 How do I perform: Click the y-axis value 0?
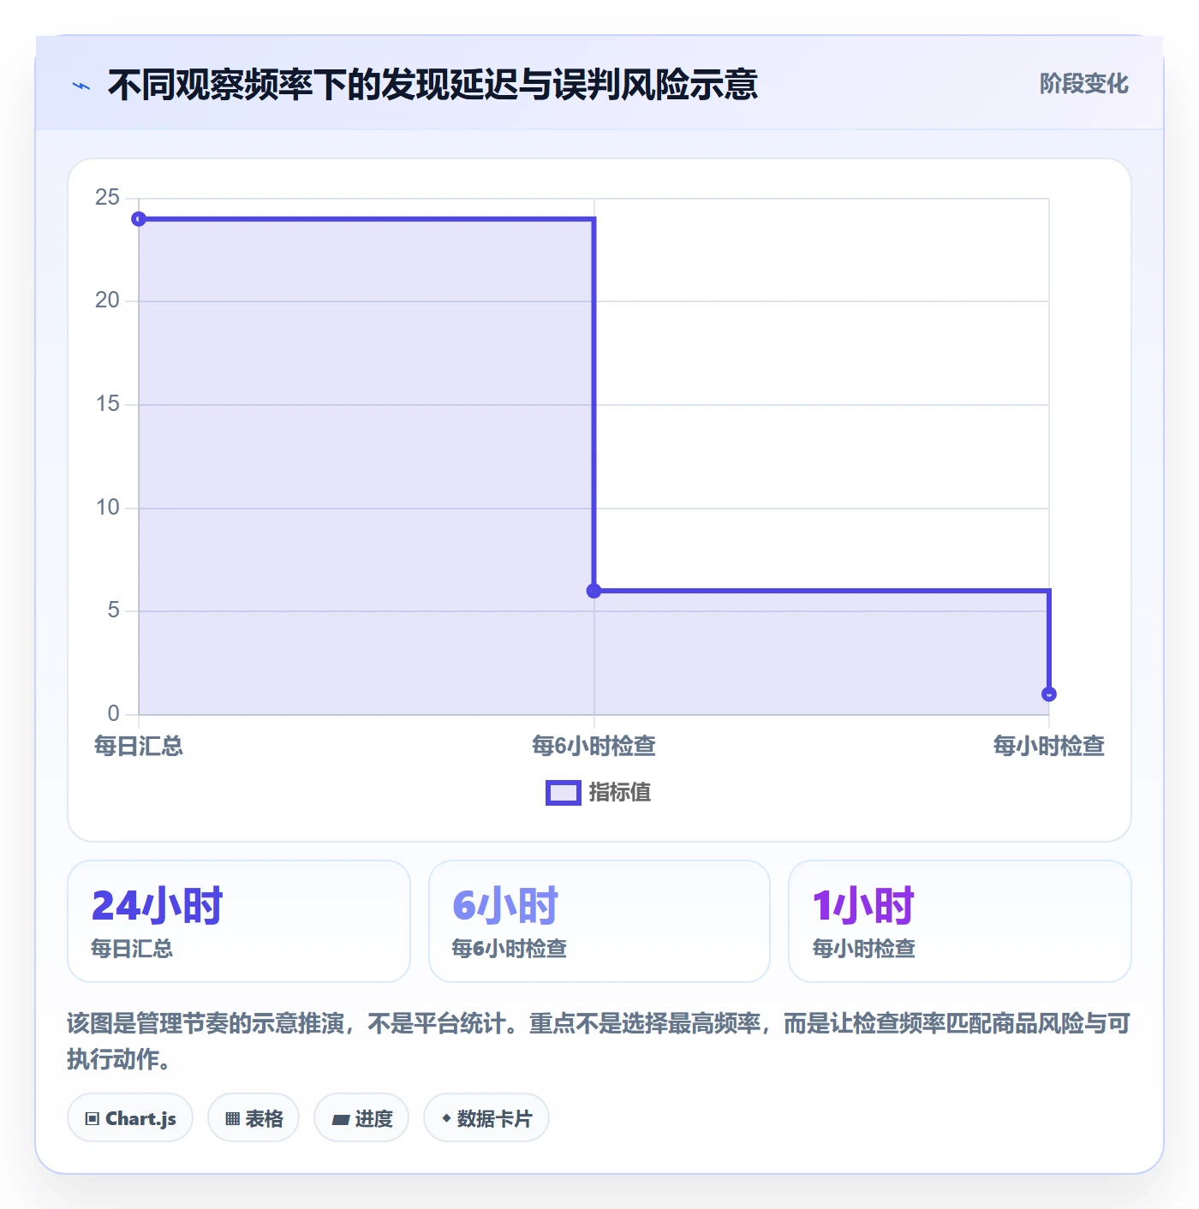(x=114, y=714)
